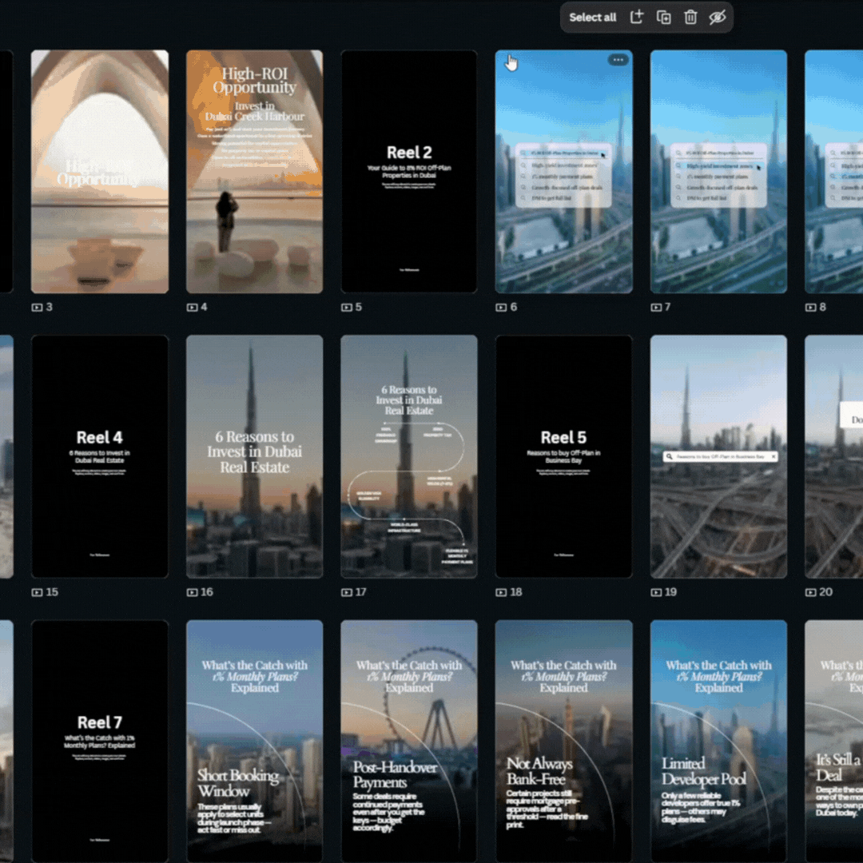863x863 pixels.
Task: Click the video icon beside page number 18
Action: [x=501, y=592]
